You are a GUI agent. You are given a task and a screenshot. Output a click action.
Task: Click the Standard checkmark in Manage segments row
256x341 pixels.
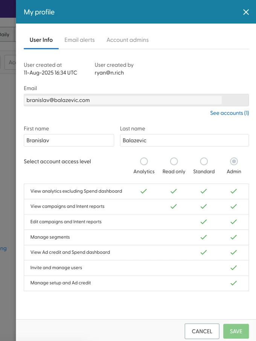(x=204, y=237)
